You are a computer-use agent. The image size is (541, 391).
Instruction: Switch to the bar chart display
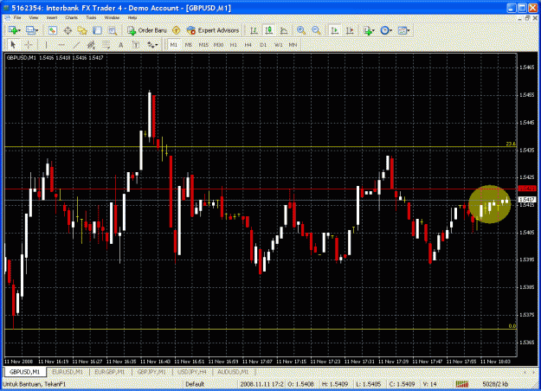(x=254, y=30)
